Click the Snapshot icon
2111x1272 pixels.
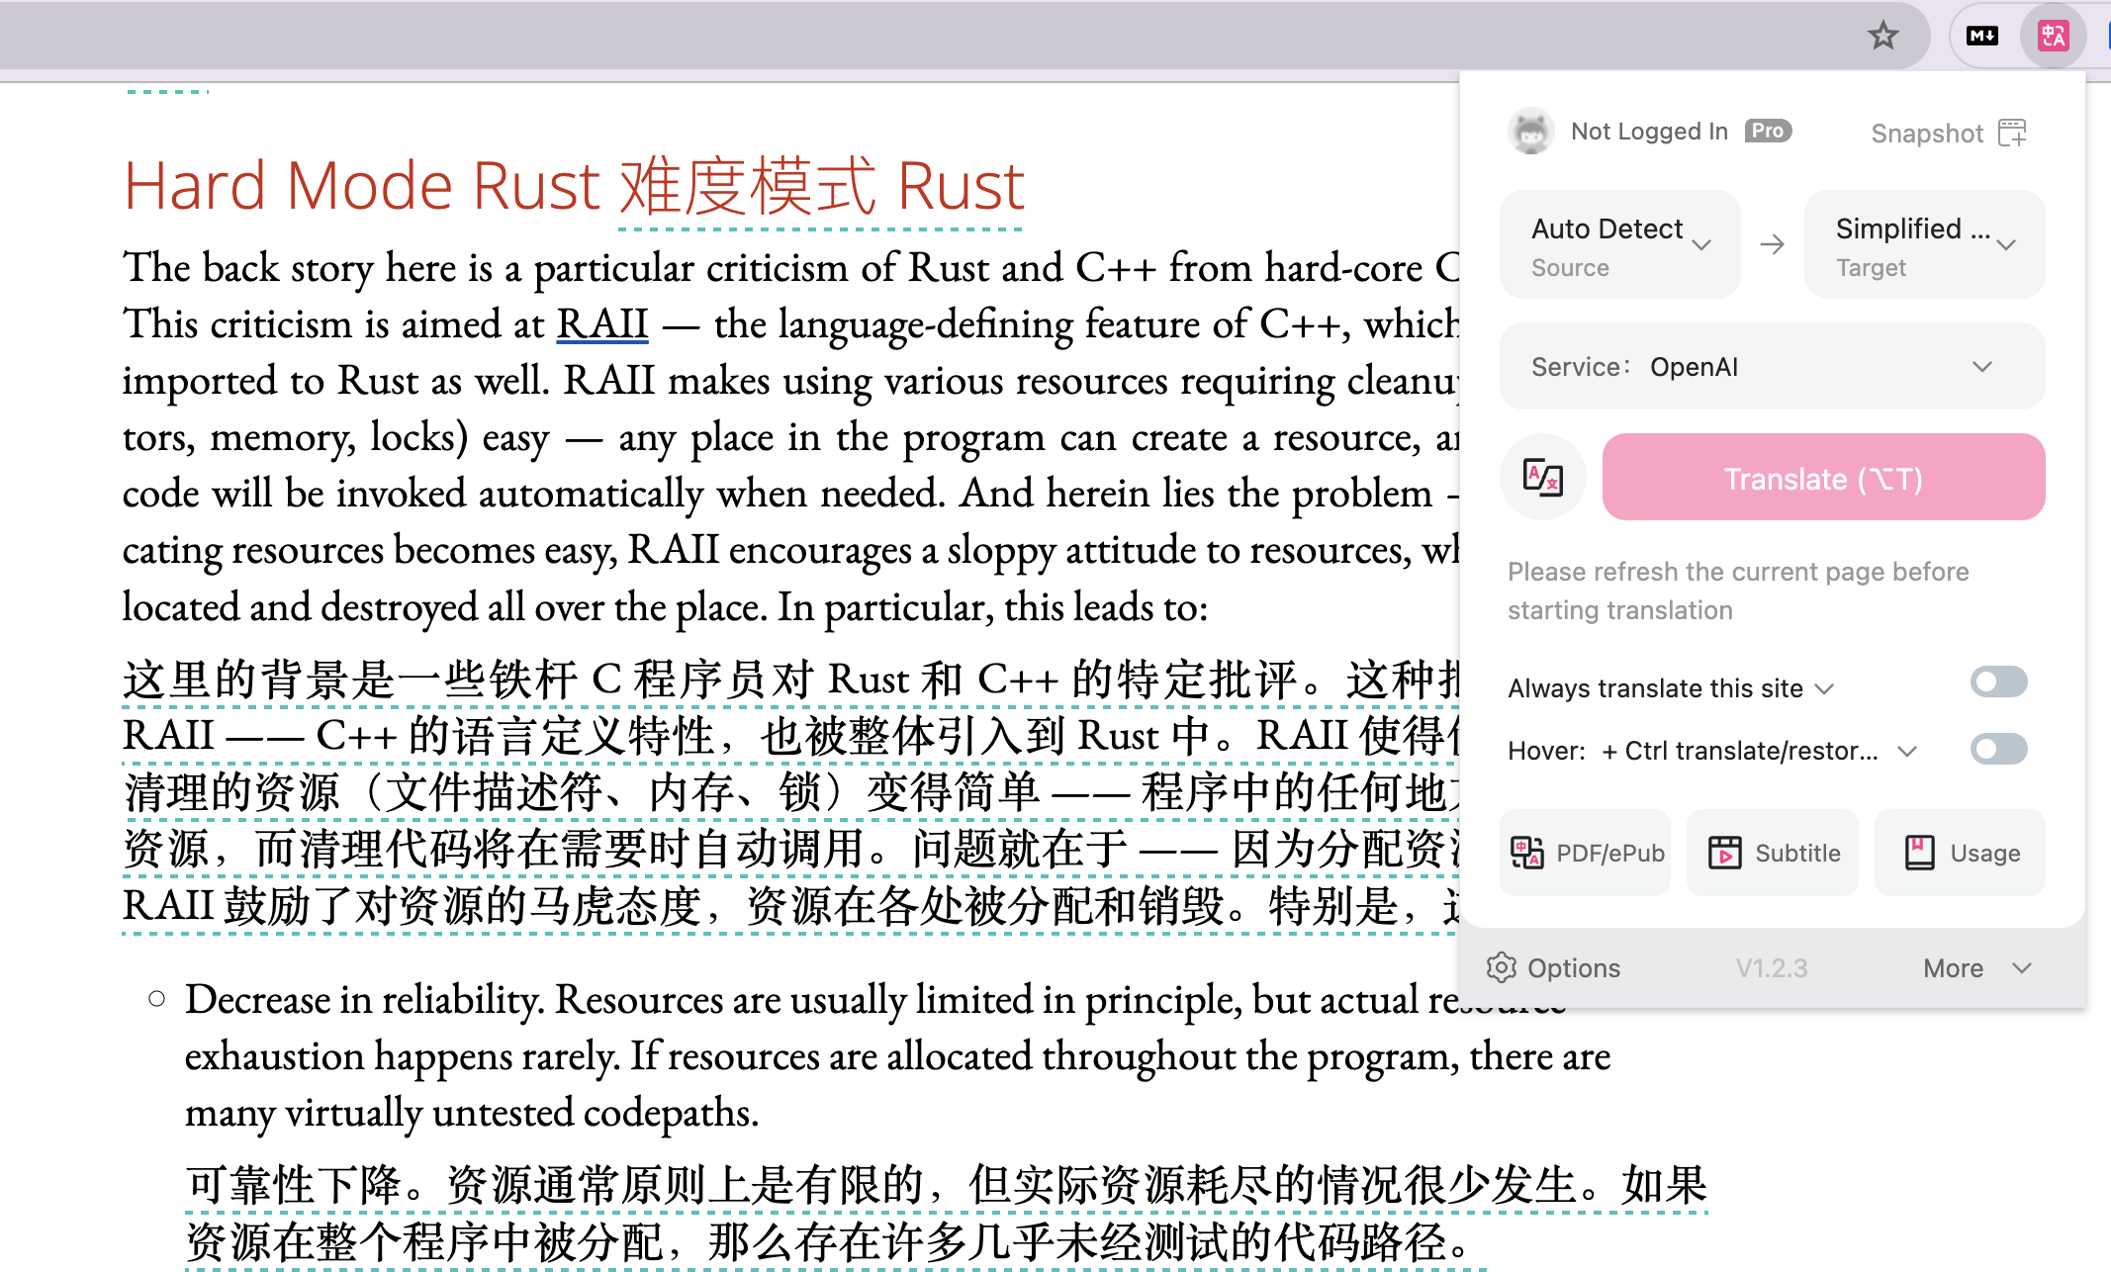point(2012,133)
